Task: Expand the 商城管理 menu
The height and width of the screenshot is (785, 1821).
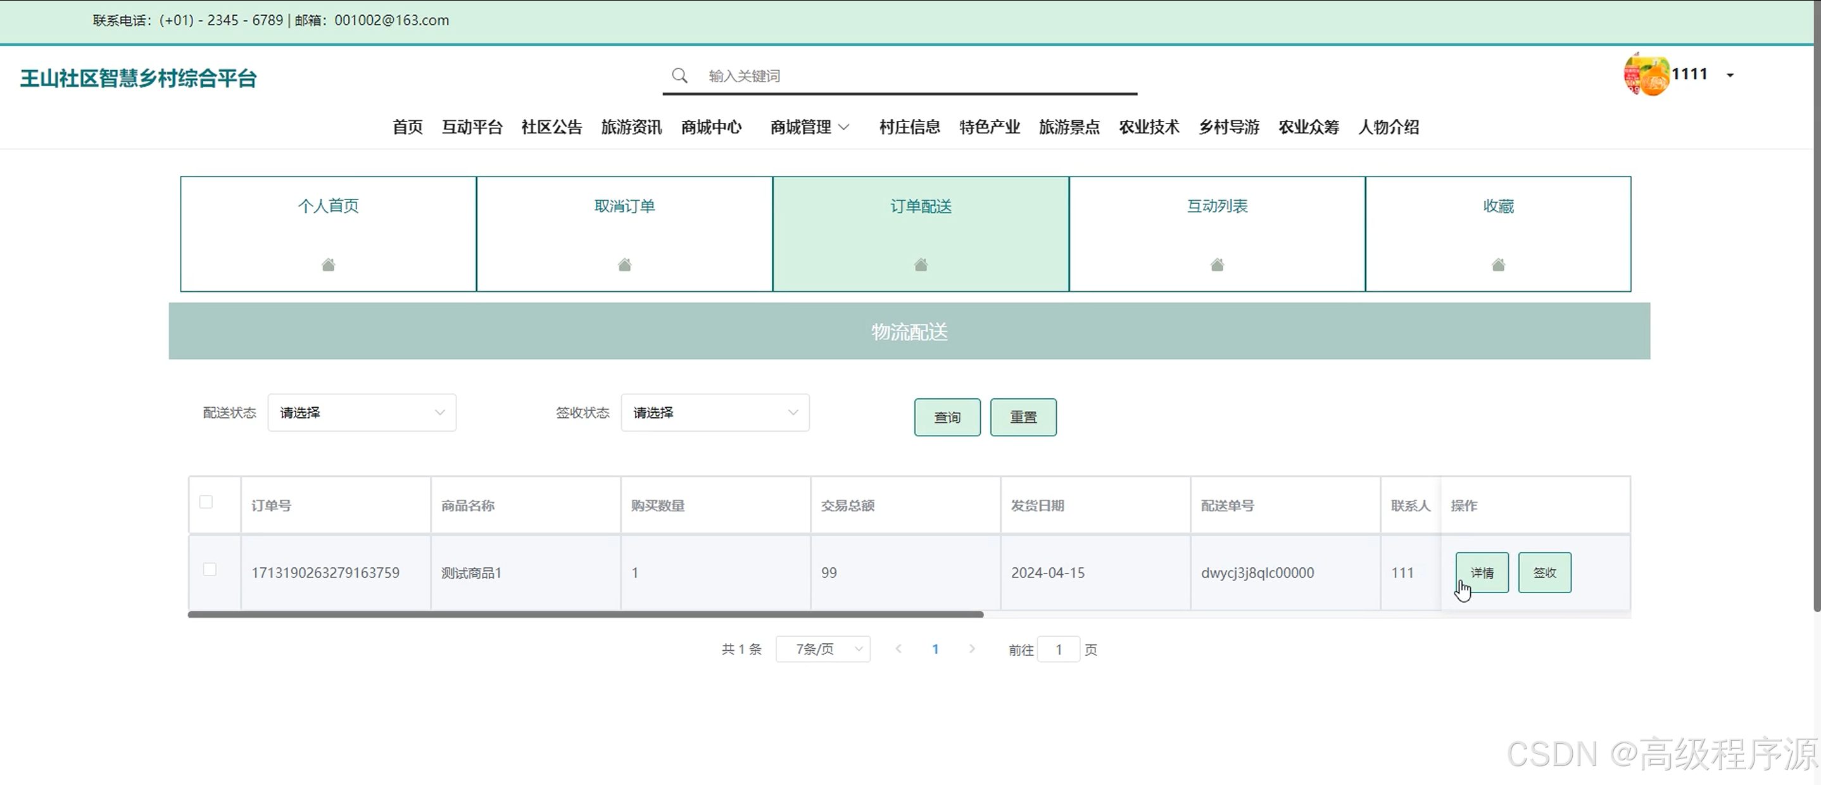Action: tap(809, 127)
